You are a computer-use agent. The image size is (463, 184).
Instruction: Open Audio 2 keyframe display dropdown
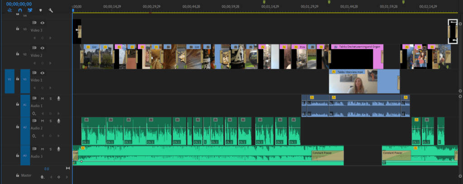(34, 136)
